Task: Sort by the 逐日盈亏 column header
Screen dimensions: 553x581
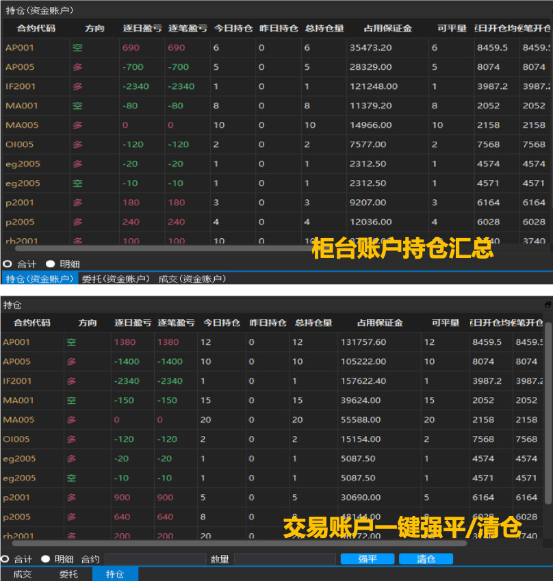Action: pyautogui.click(x=142, y=29)
